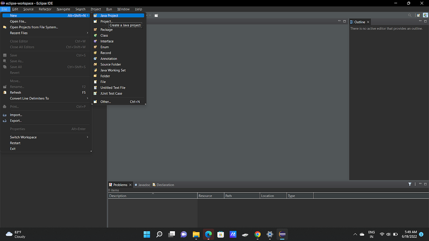Select Class from the New submenu
The width and height of the screenshot is (429, 241).
[104, 35]
